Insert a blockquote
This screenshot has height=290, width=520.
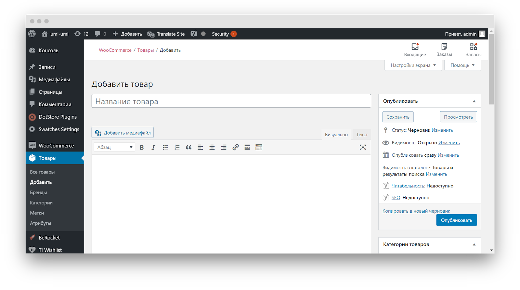pos(188,147)
